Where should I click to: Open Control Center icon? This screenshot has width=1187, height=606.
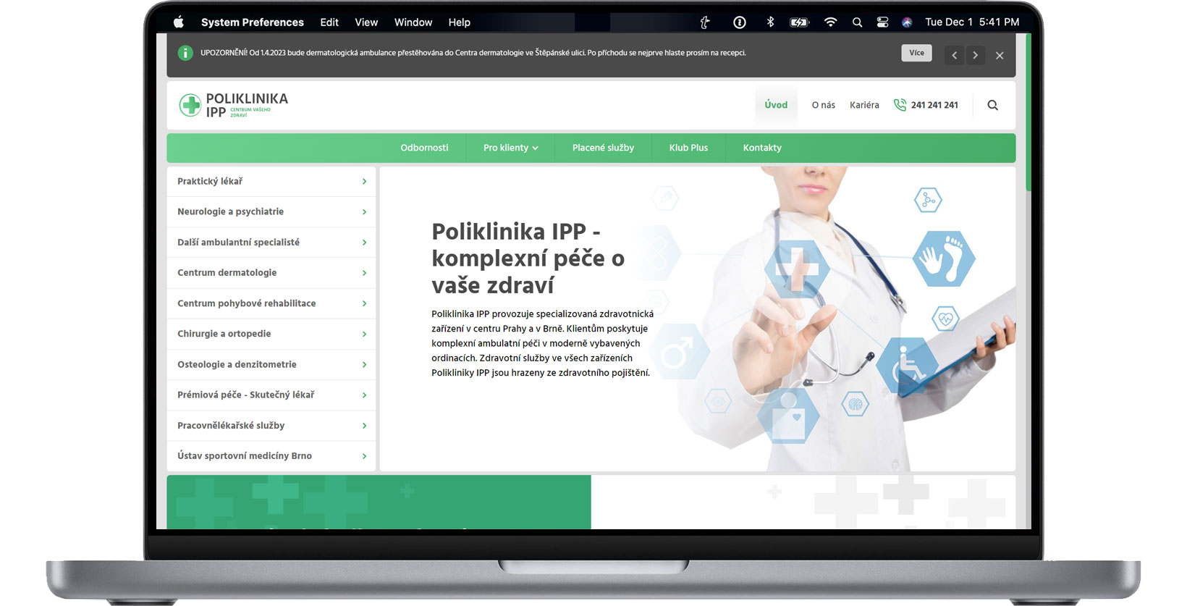882,22
